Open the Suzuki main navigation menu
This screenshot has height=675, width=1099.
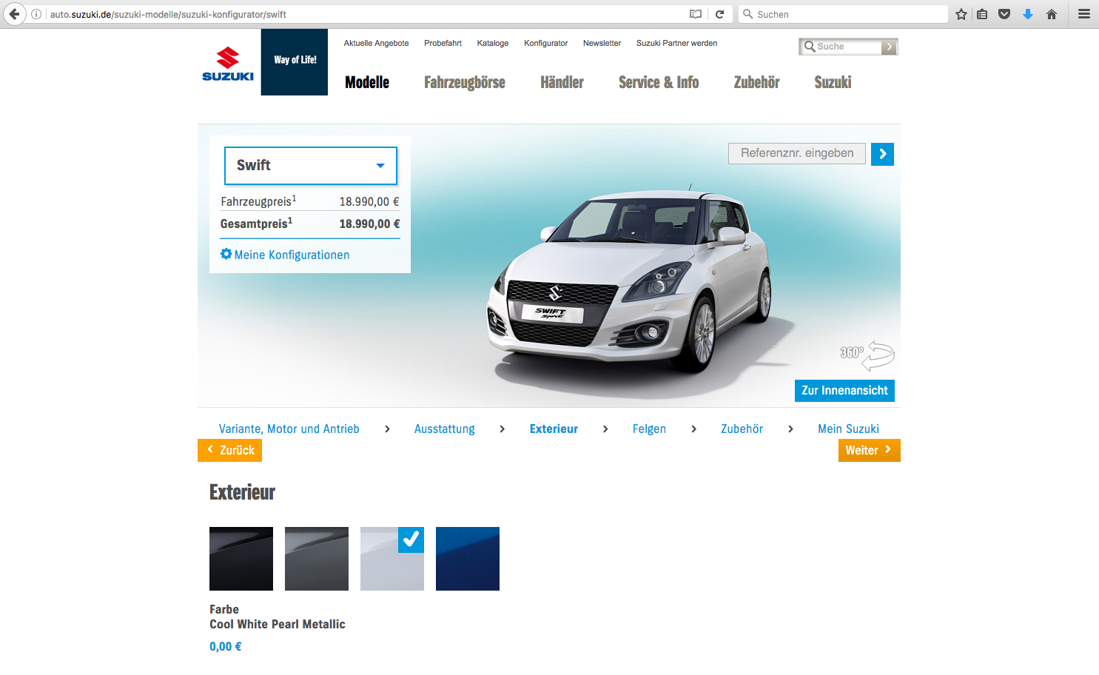(833, 82)
